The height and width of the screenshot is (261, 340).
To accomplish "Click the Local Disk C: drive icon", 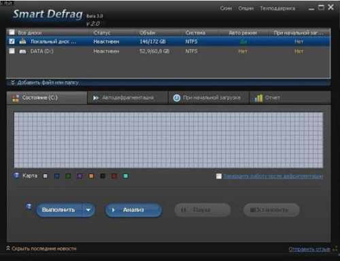I will coord(22,41).
